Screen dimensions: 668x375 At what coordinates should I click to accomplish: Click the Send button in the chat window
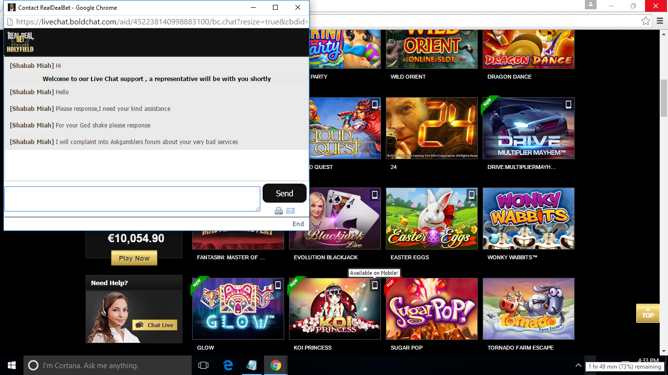(x=285, y=193)
